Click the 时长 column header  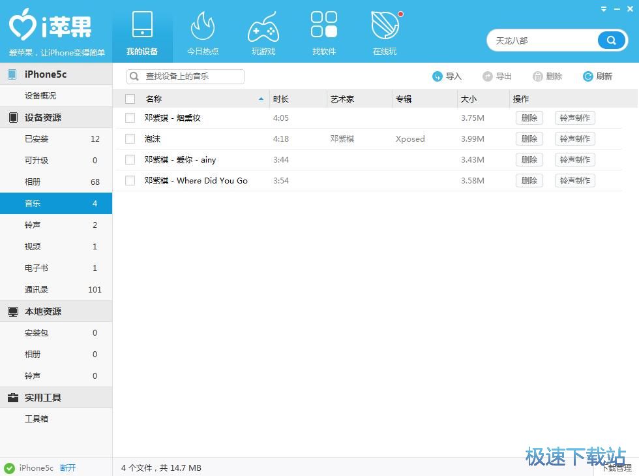tap(281, 99)
